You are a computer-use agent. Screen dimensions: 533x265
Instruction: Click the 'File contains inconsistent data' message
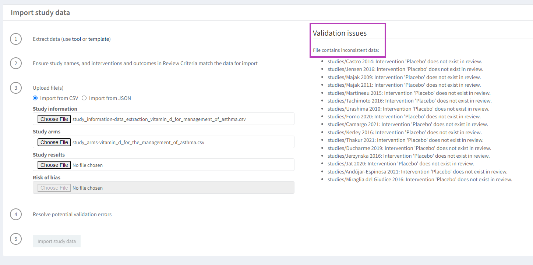click(346, 50)
